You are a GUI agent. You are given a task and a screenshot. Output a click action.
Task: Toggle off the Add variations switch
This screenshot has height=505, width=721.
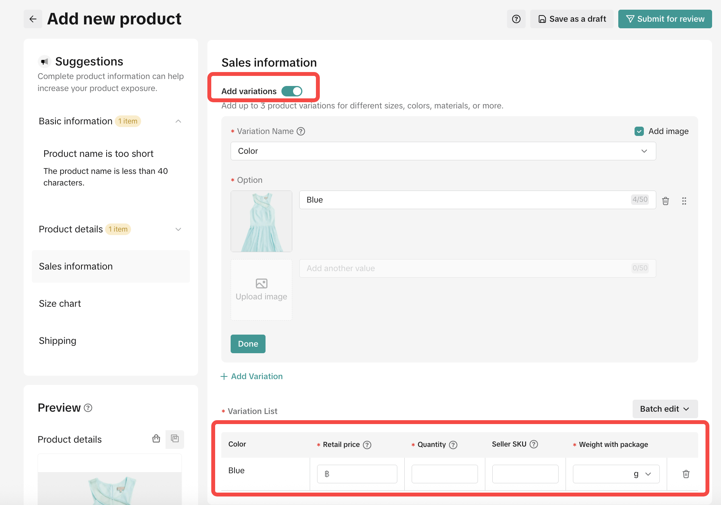(292, 91)
